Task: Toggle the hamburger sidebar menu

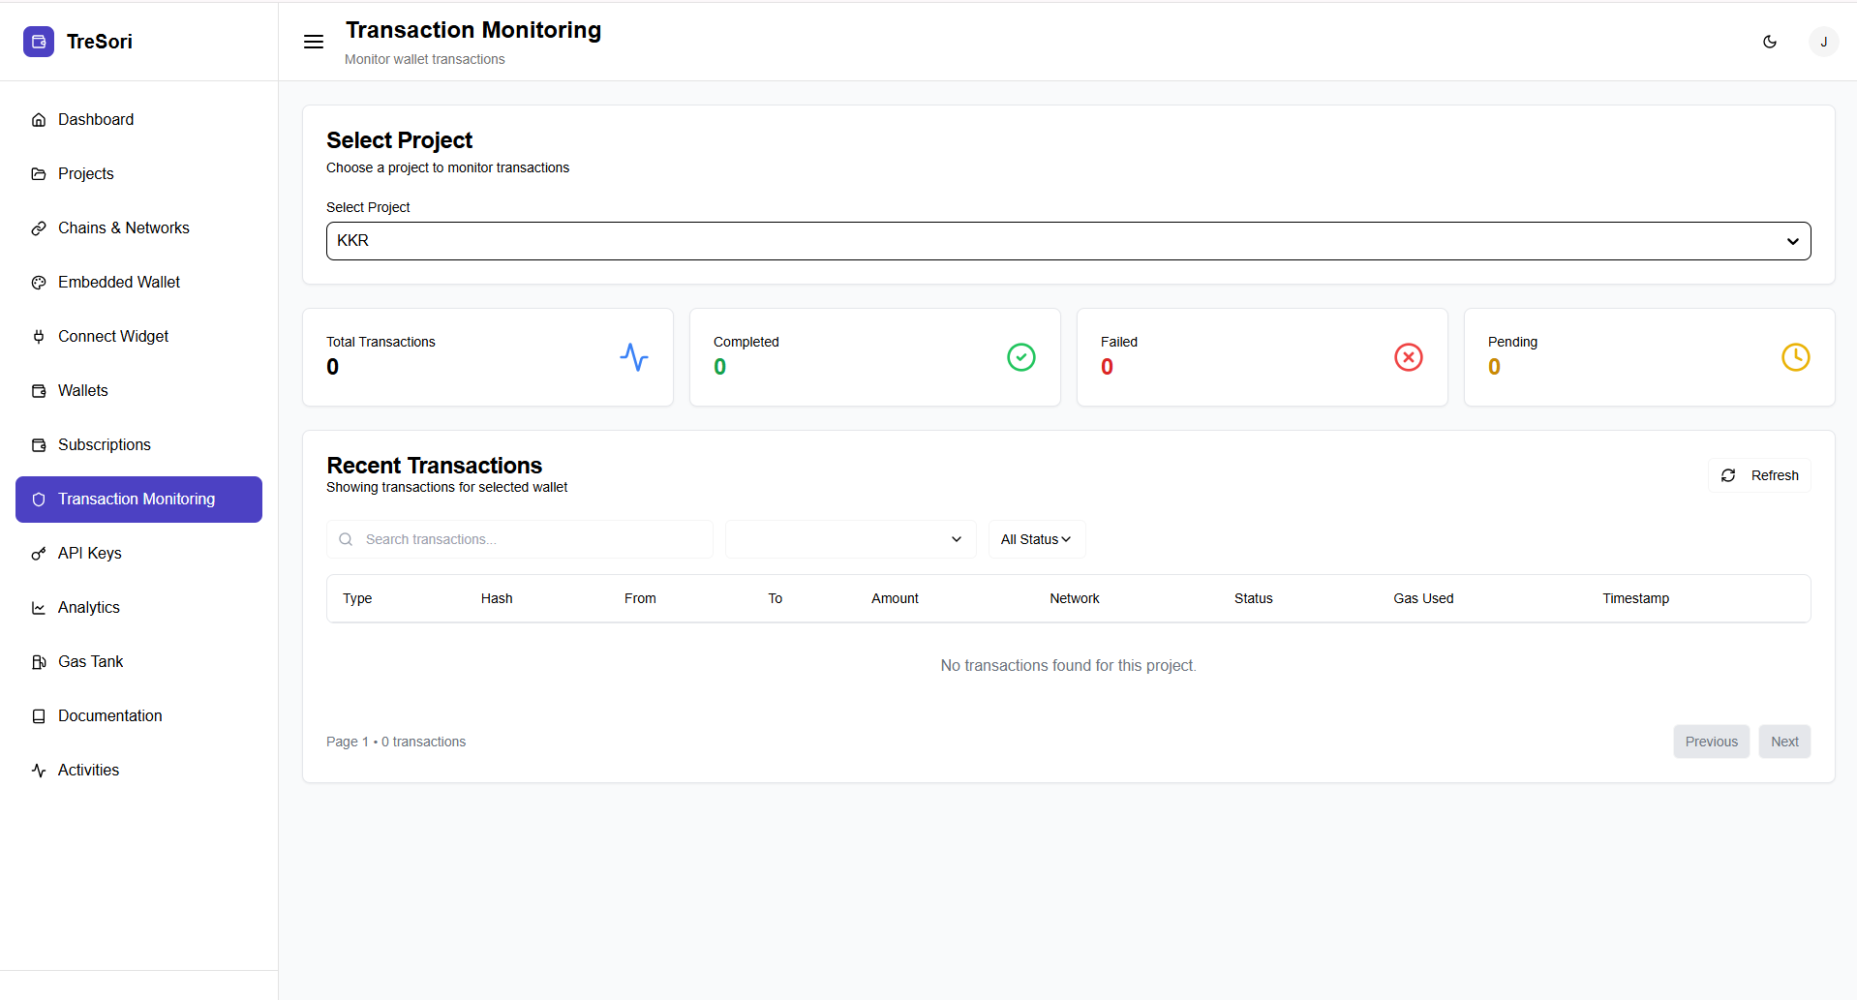Action: click(x=314, y=42)
